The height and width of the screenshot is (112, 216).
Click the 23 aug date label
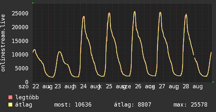coord(64,87)
